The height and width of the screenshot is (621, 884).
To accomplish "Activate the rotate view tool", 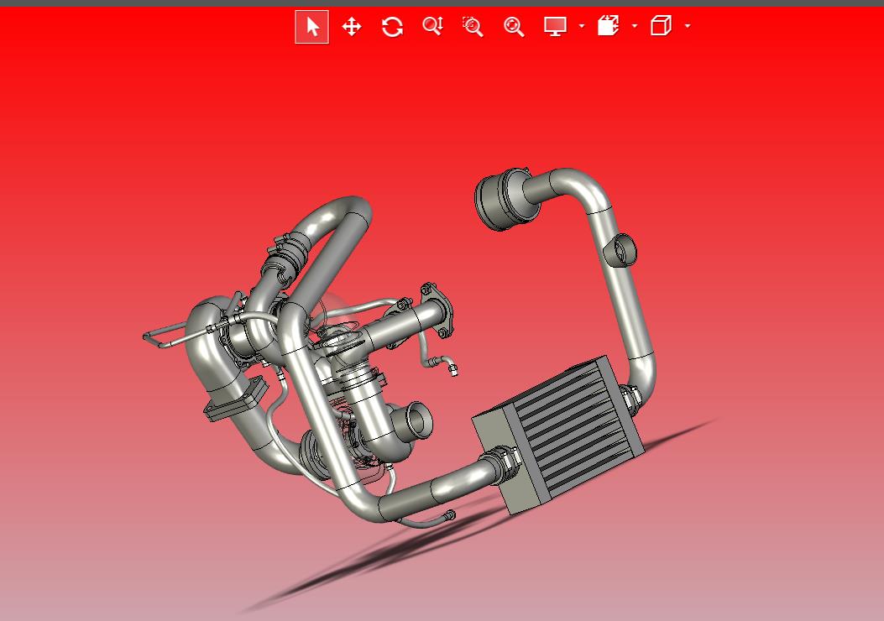I will coord(392,27).
